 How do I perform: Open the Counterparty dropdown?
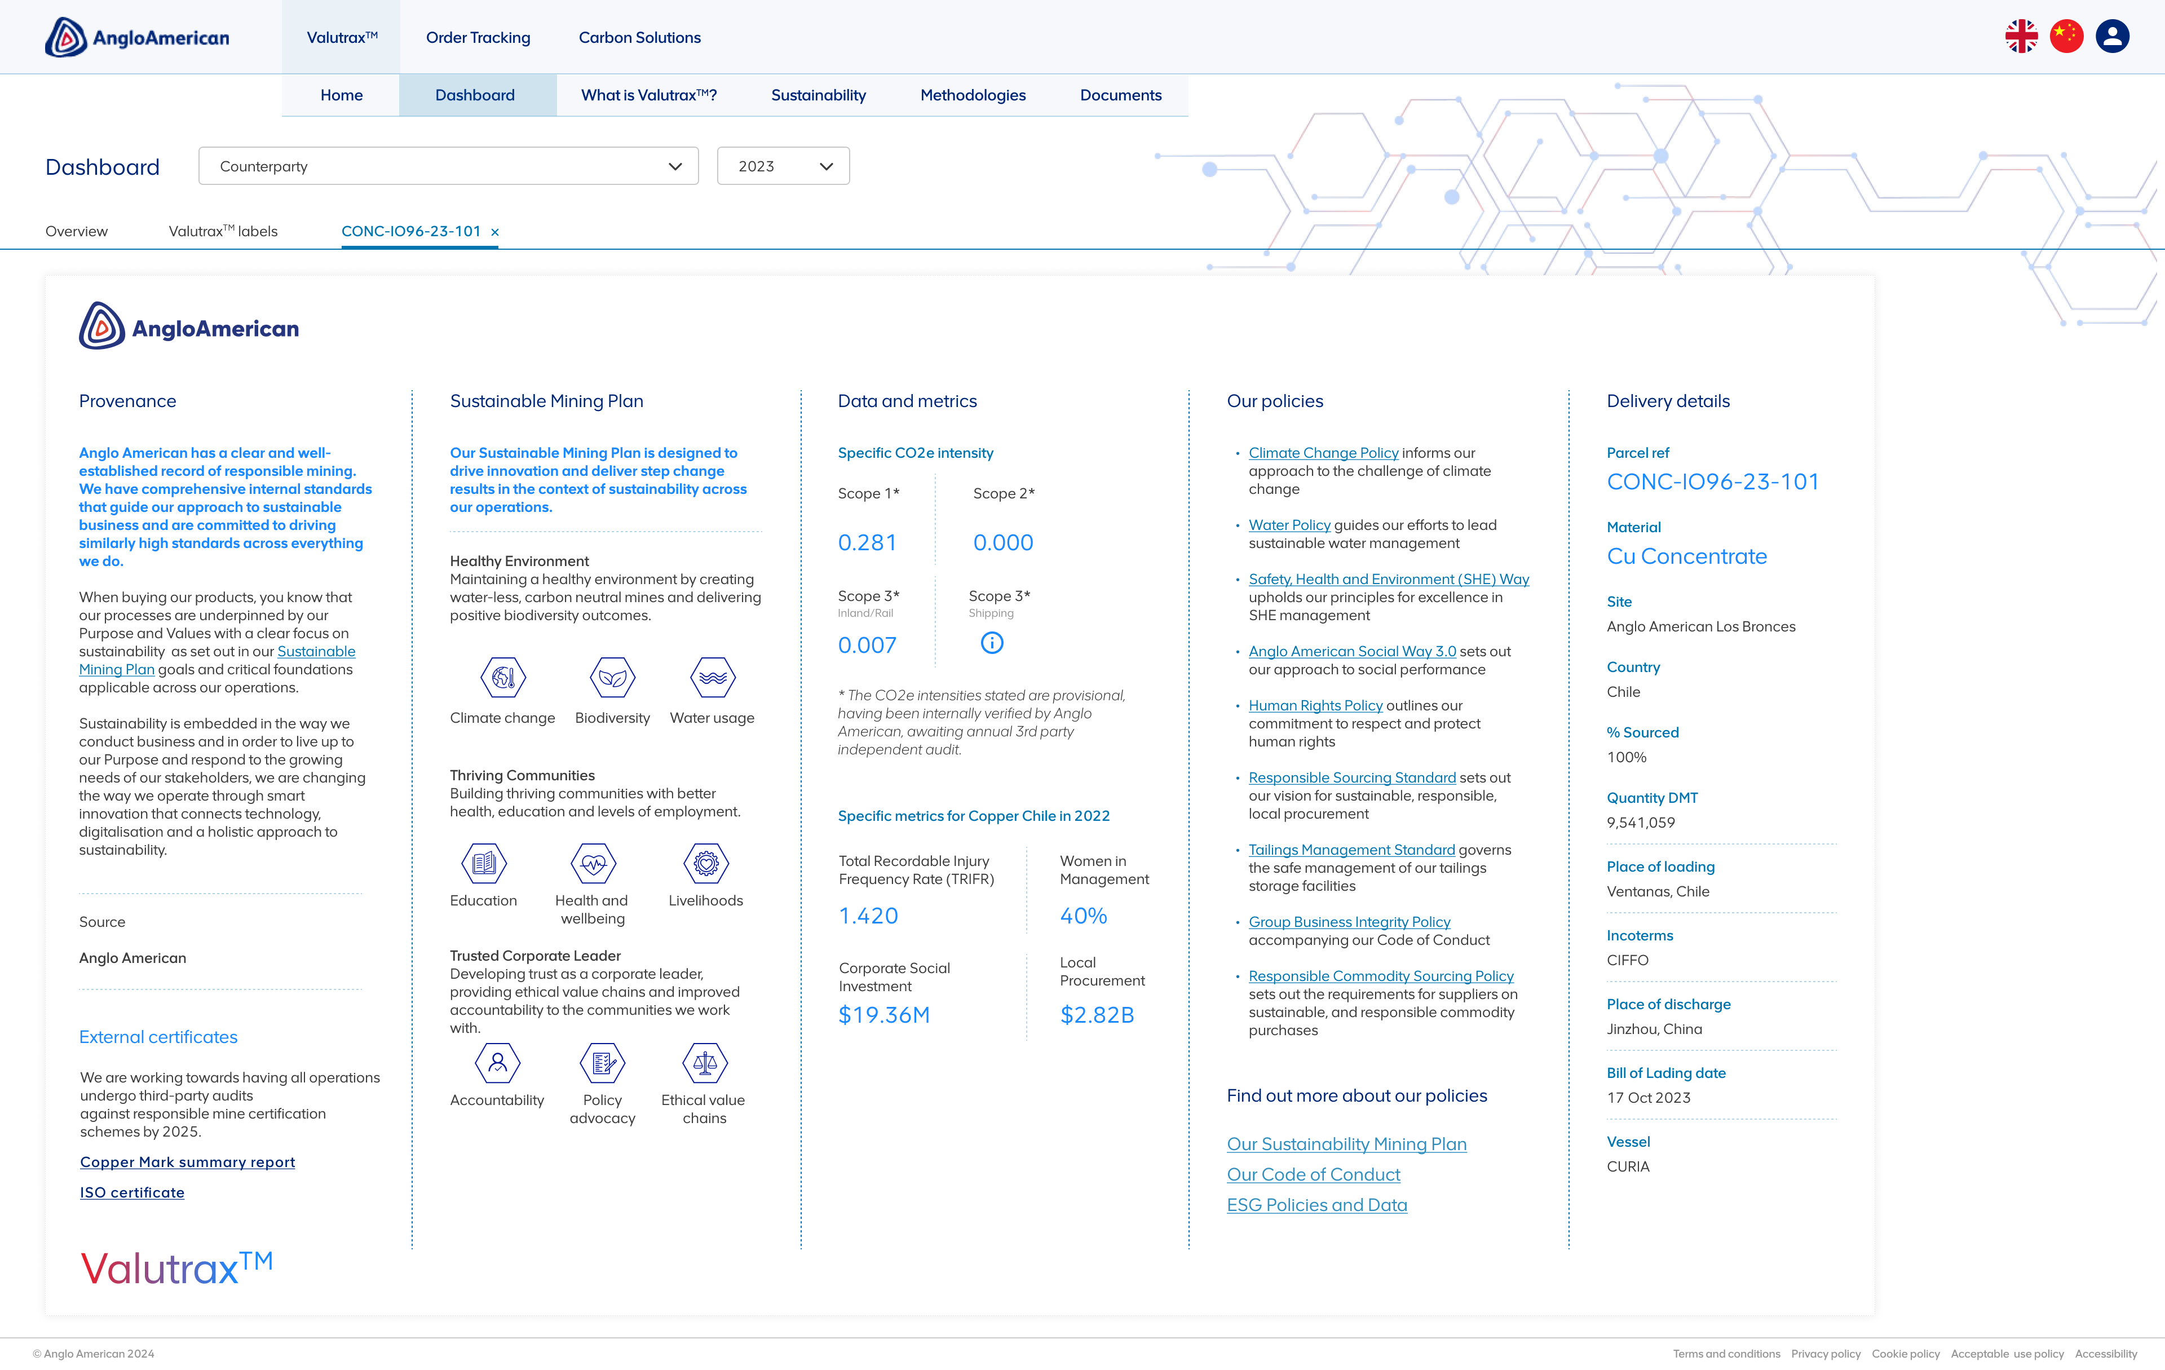[449, 166]
